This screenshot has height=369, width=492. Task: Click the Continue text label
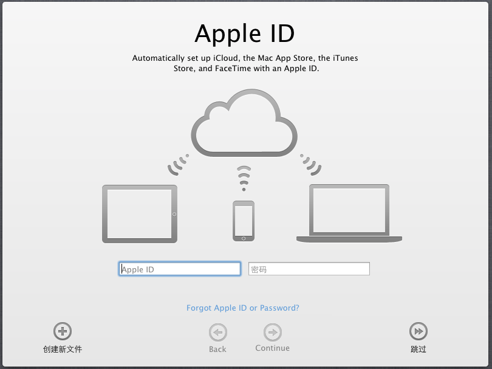click(x=272, y=348)
